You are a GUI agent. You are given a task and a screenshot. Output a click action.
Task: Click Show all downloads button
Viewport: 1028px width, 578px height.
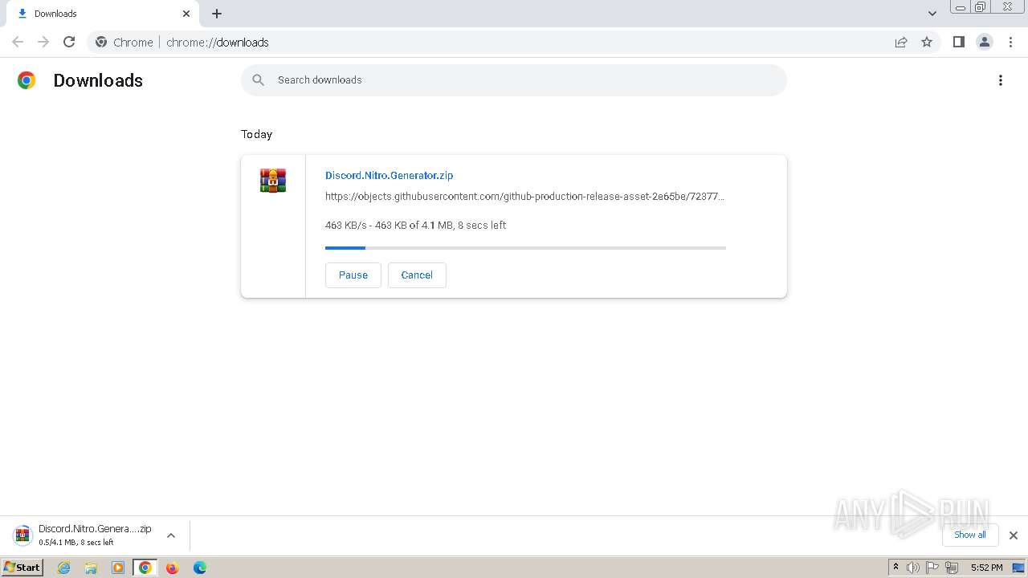point(970,535)
